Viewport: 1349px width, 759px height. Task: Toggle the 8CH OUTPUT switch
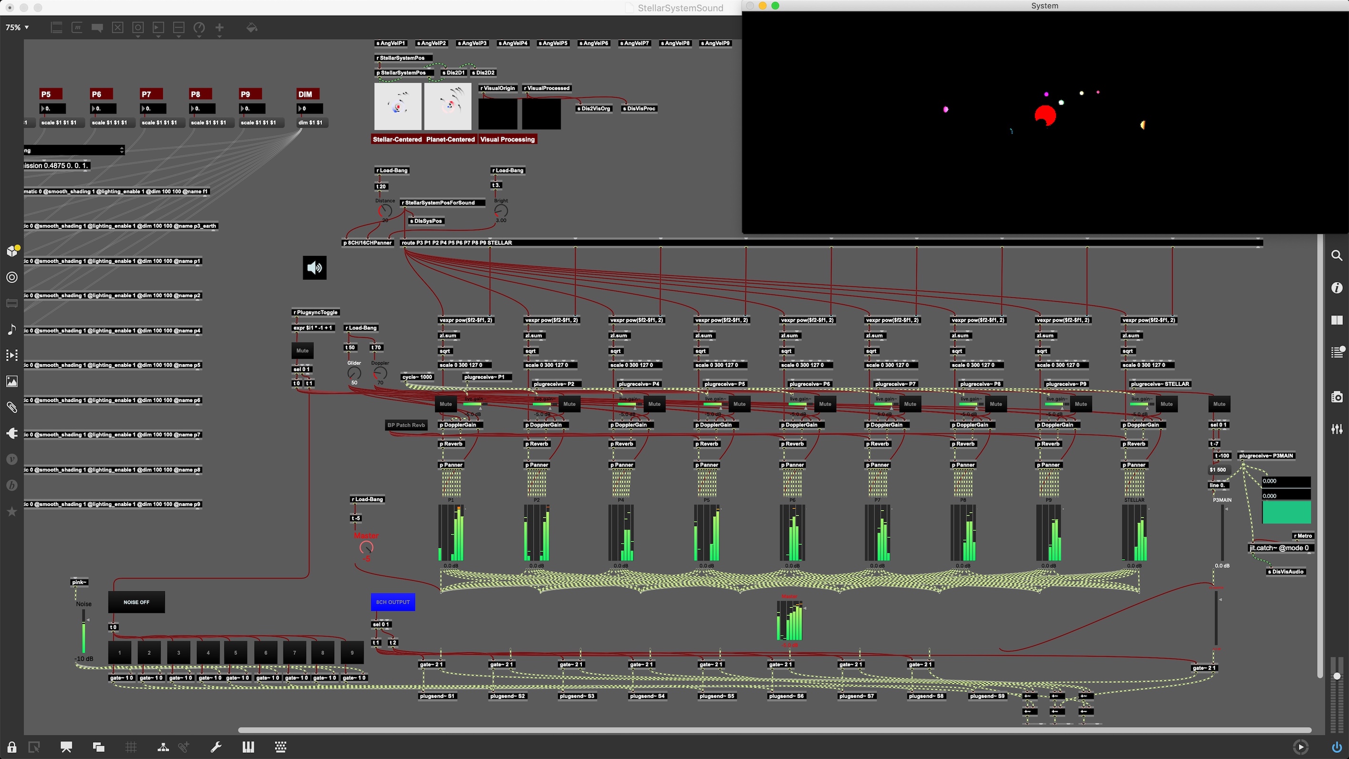pyautogui.click(x=393, y=602)
